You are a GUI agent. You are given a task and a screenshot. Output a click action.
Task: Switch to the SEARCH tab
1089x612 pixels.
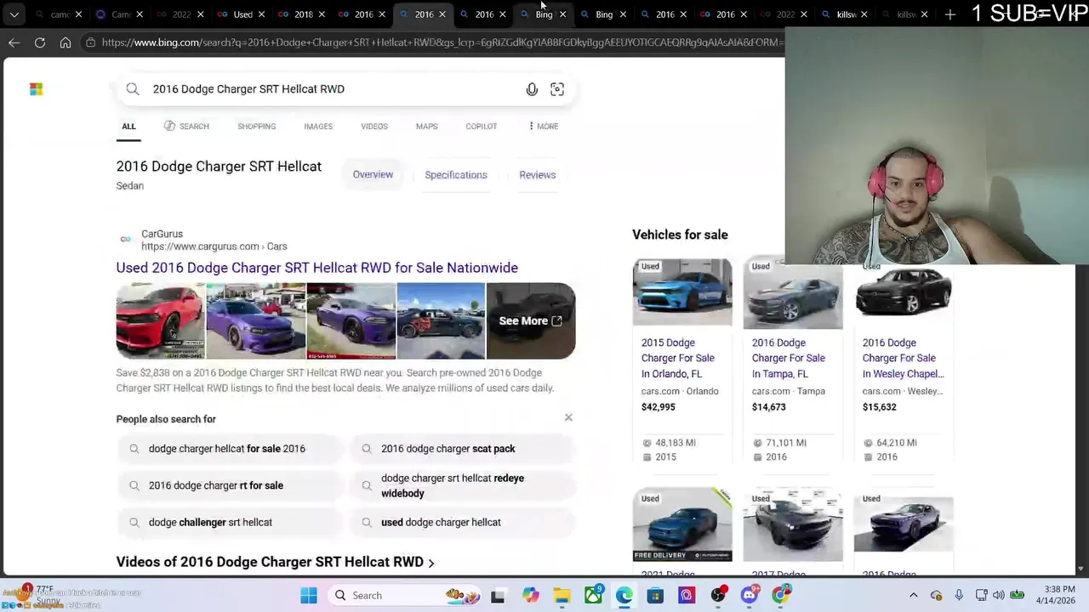(x=186, y=126)
